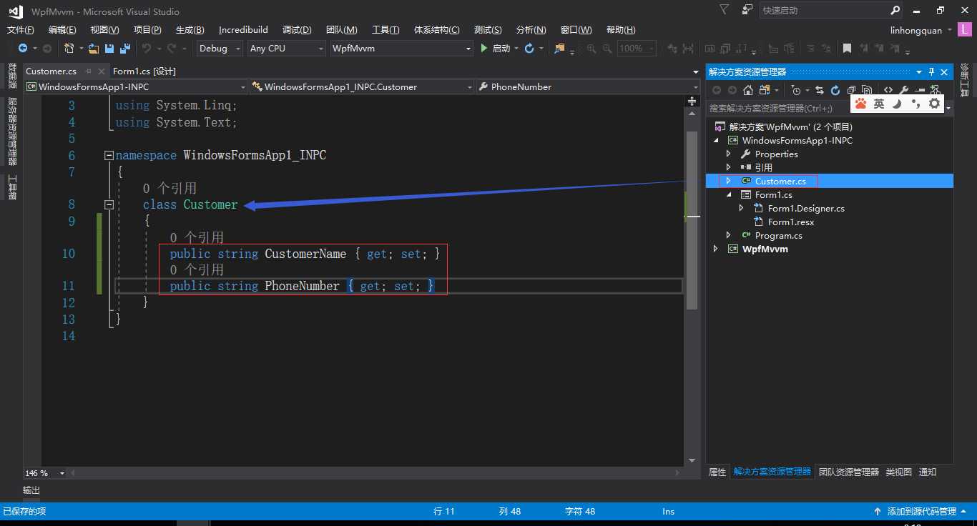Open the 工具箱 side panel tab
This screenshot has width=977, height=526.
12,187
